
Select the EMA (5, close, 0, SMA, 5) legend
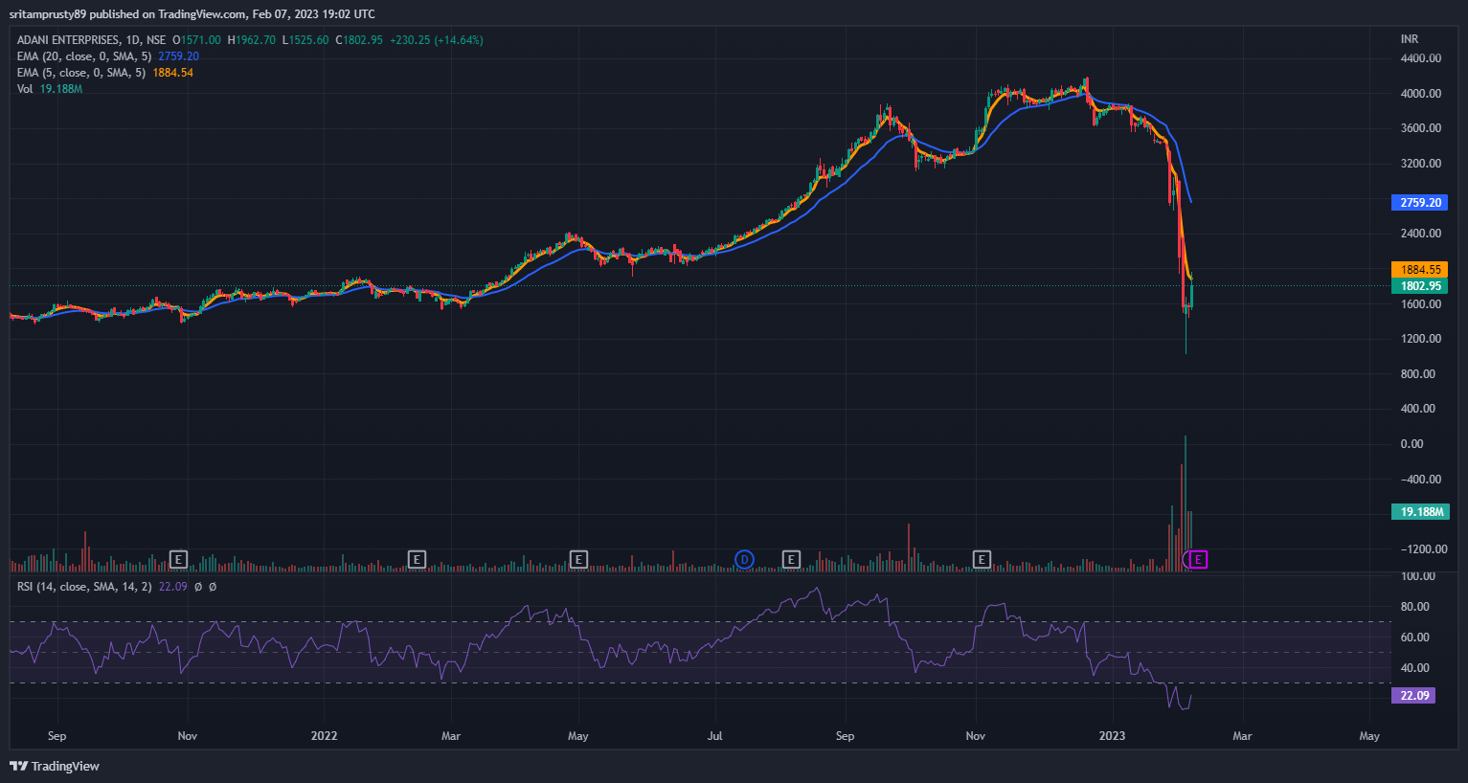pos(81,73)
